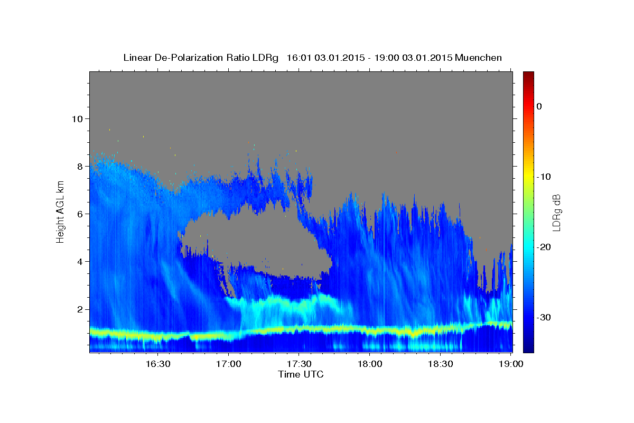
Task: Click the 16:30 time tick label
Action: 158,364
